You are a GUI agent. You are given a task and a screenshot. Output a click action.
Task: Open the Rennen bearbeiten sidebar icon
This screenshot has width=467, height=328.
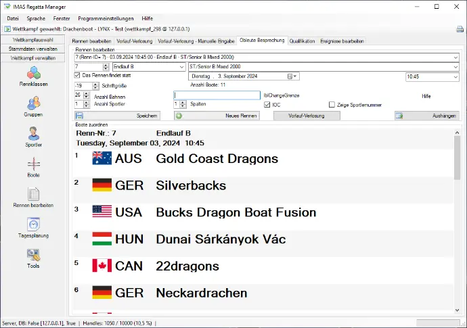(x=34, y=194)
